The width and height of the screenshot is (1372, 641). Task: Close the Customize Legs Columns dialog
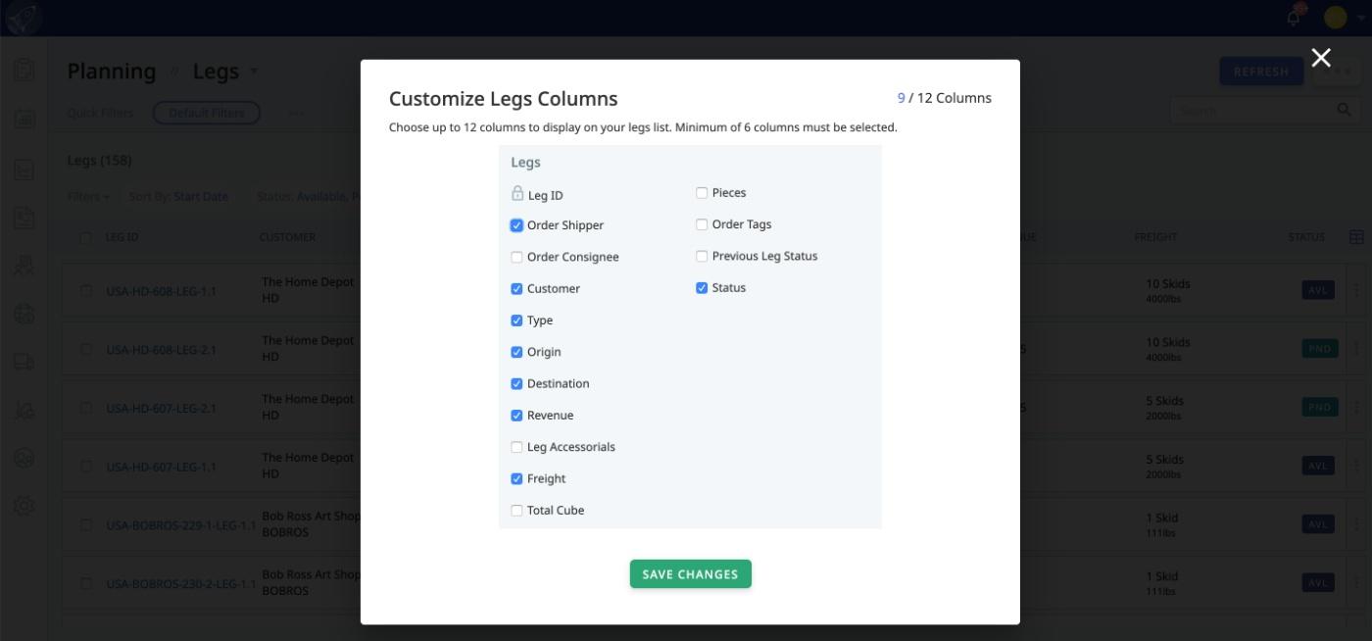pyautogui.click(x=1321, y=58)
